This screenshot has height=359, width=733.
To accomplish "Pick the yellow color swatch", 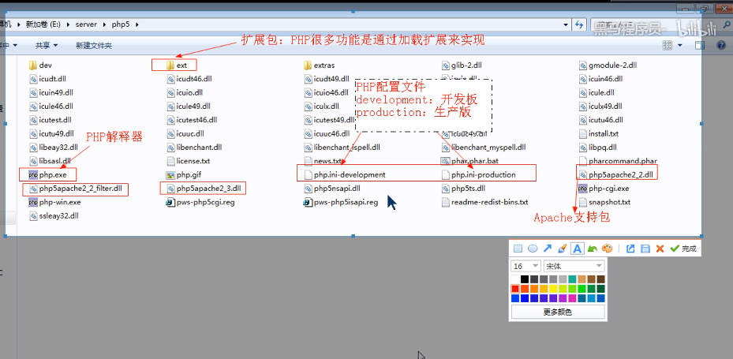I will [x=554, y=289].
